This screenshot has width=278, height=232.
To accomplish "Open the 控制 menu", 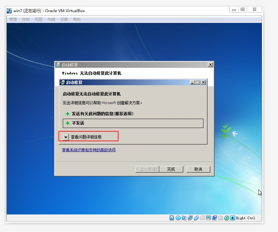I will coord(26,19).
